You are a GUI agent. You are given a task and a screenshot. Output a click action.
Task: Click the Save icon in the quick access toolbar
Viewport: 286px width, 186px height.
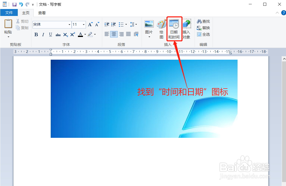click(x=14, y=4)
